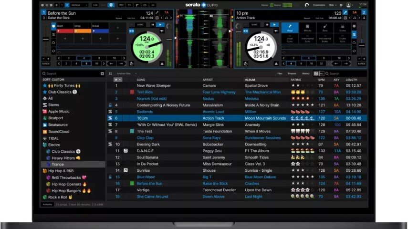Viewport: 408px width, 229px height.
Task: Select the Heavy Hitters subcrate
Action: [63, 158]
